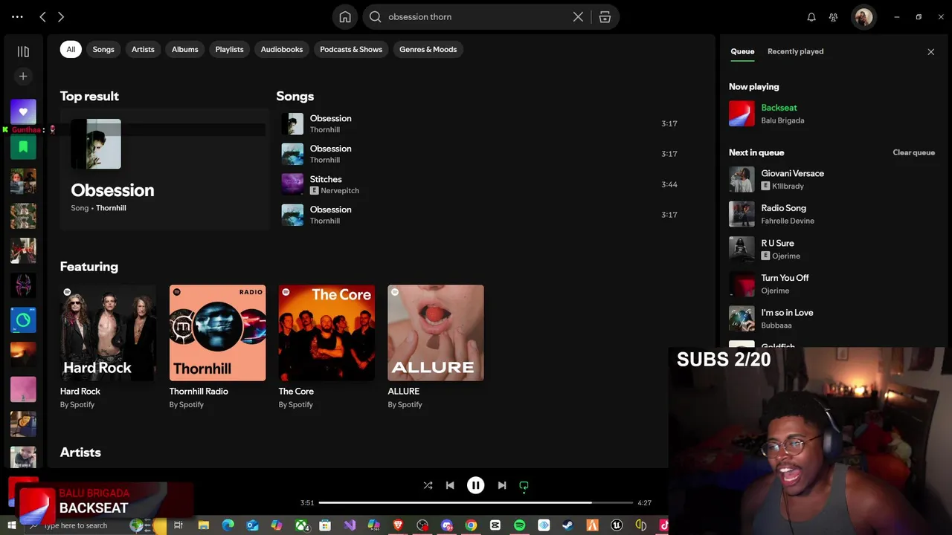The width and height of the screenshot is (952, 535).
Task: Clear the search field with the X
Action: 578,16
